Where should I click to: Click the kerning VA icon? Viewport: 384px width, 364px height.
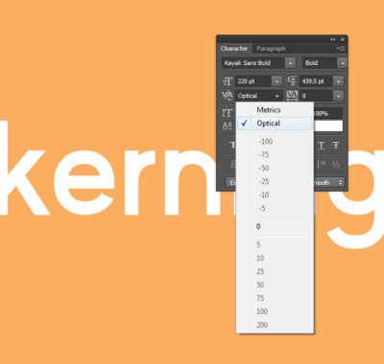[228, 96]
